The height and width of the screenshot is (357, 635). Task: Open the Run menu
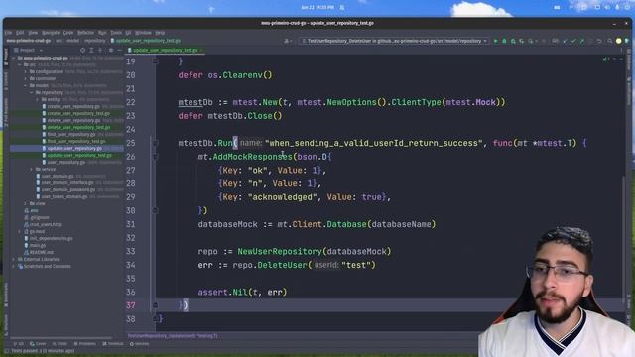[102, 33]
